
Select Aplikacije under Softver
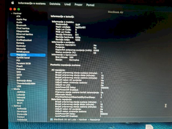tap(22, 109)
